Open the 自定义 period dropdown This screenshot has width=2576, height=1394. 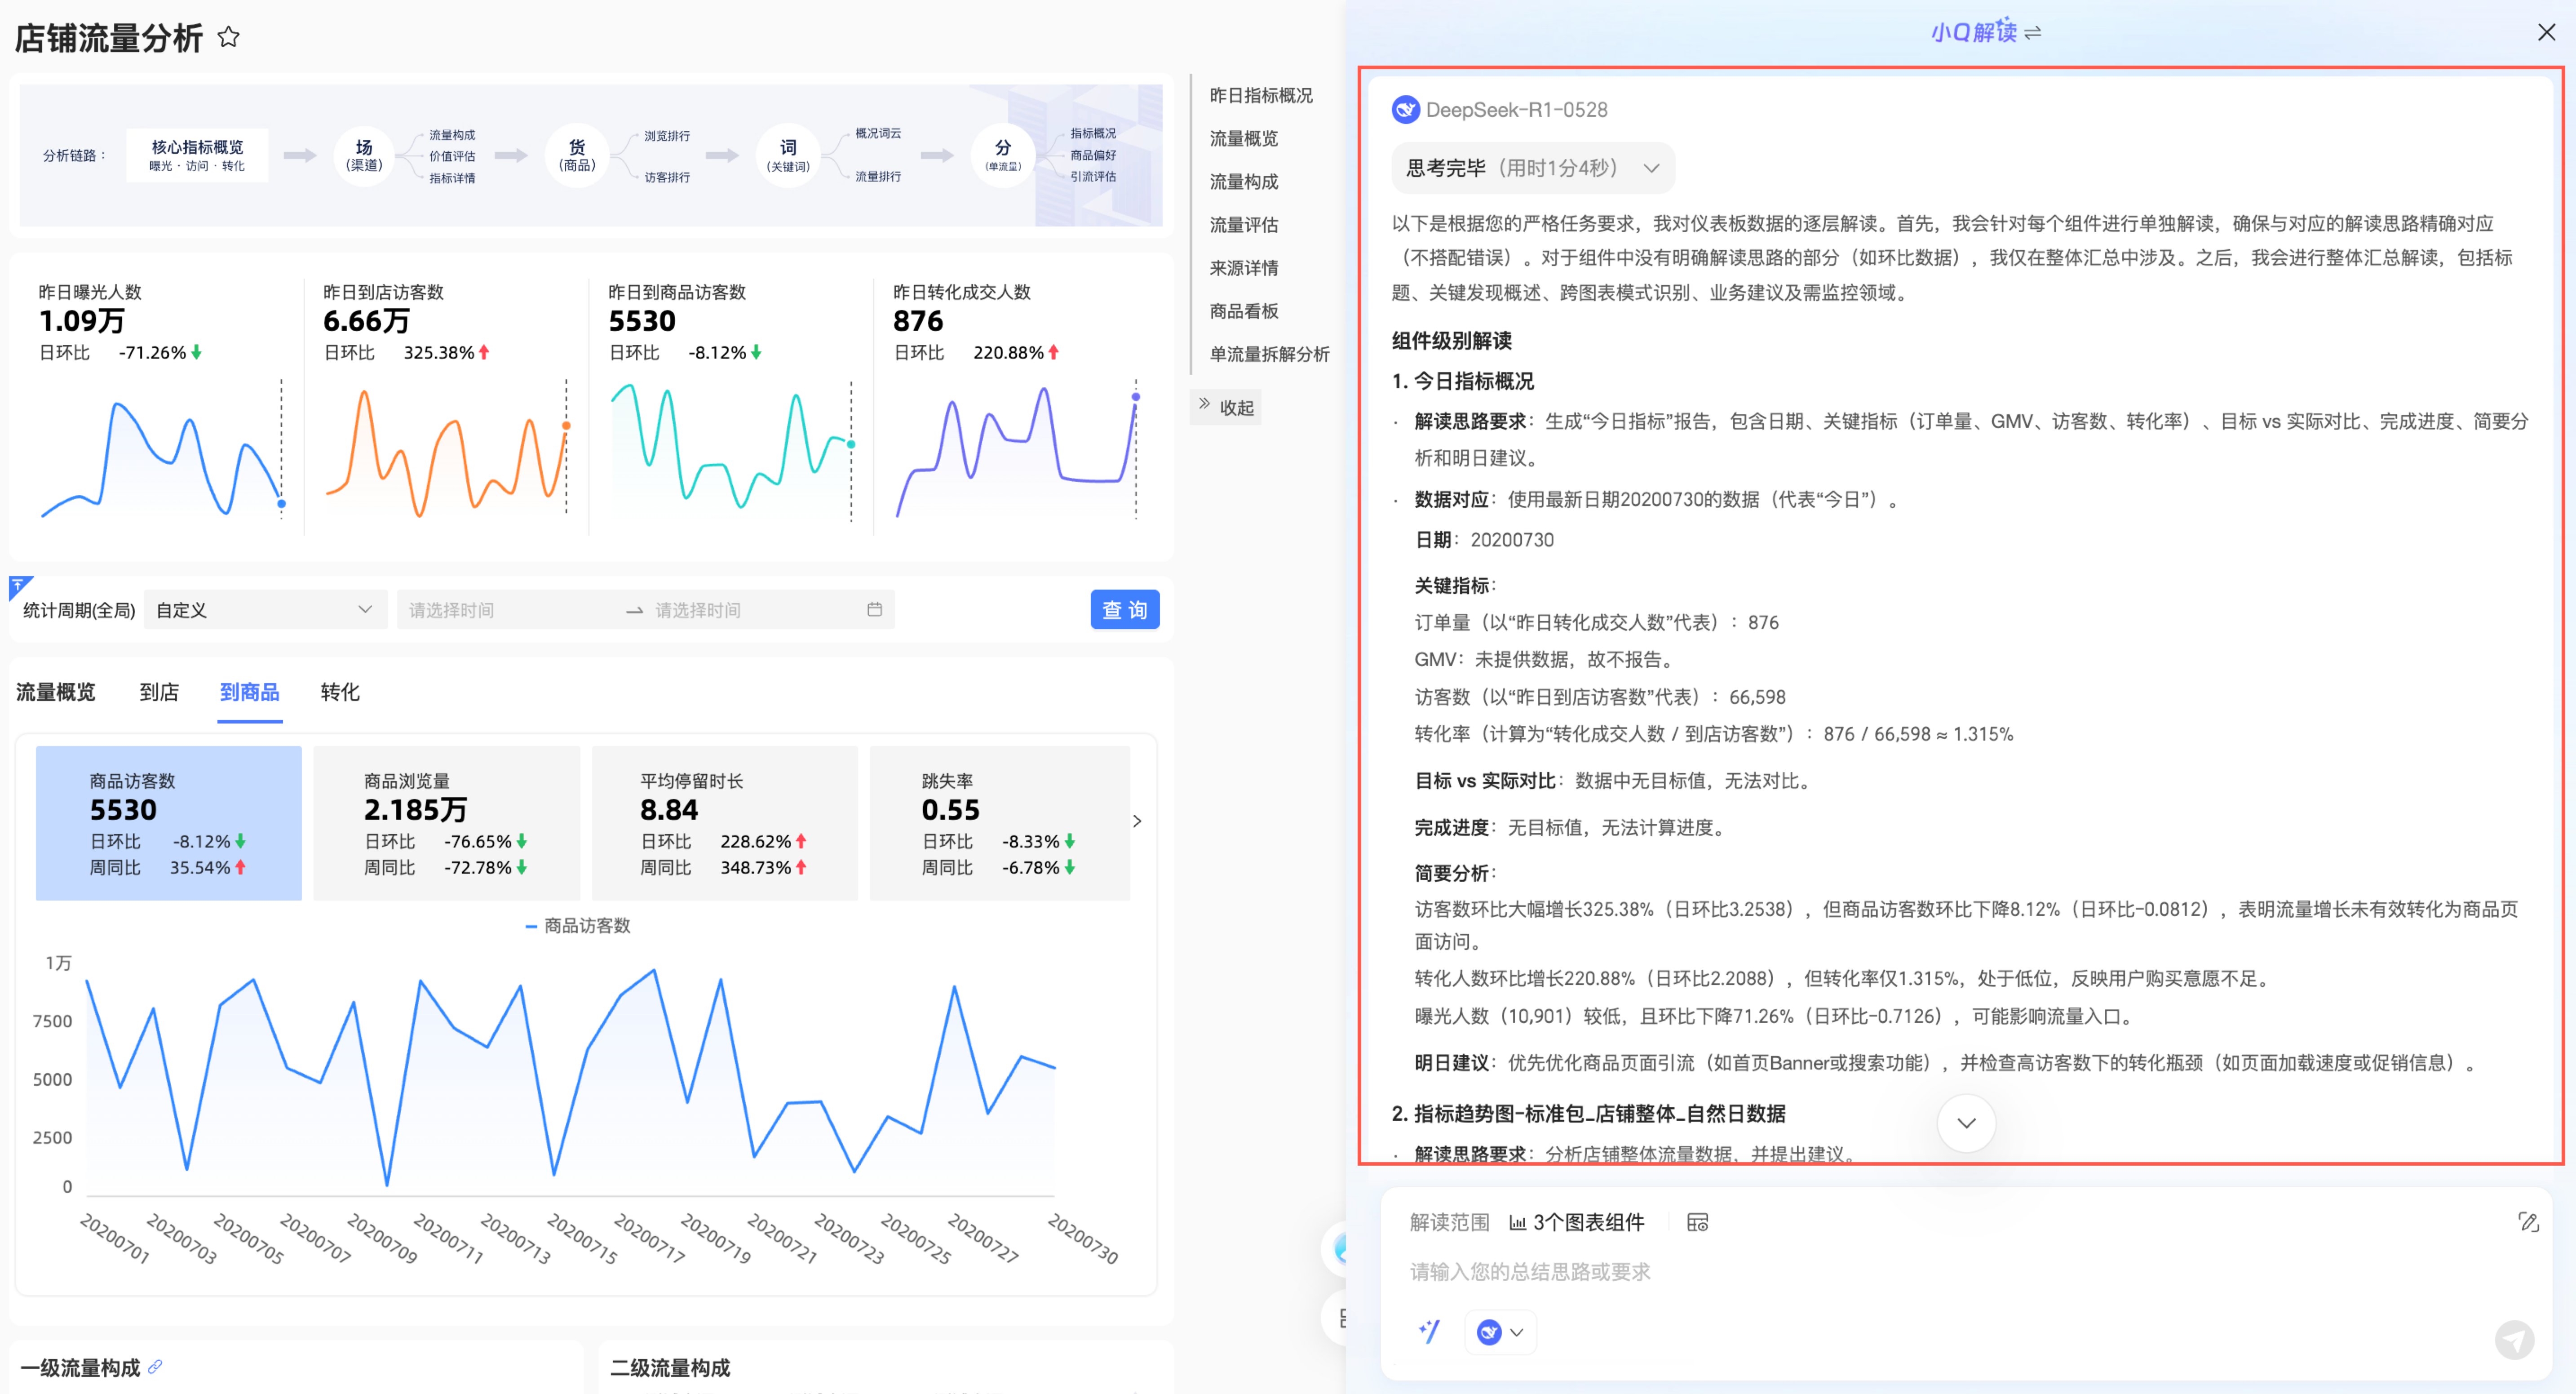[x=265, y=609]
